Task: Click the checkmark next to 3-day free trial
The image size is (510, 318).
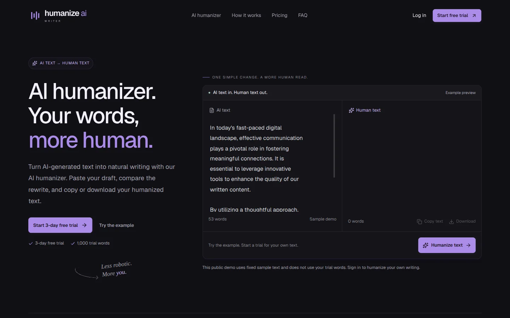Action: click(31, 243)
